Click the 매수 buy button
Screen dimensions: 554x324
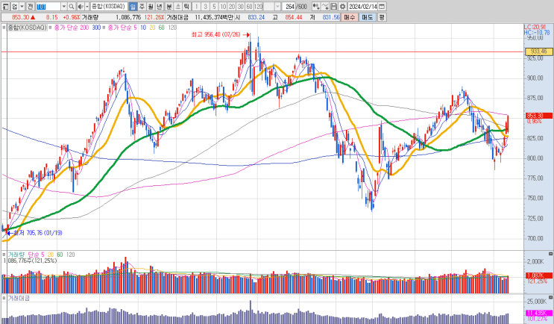point(350,17)
